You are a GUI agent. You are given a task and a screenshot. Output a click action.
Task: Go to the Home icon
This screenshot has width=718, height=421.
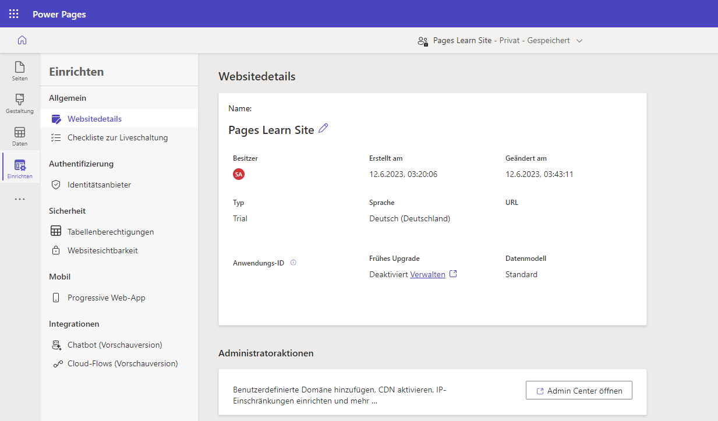22,40
